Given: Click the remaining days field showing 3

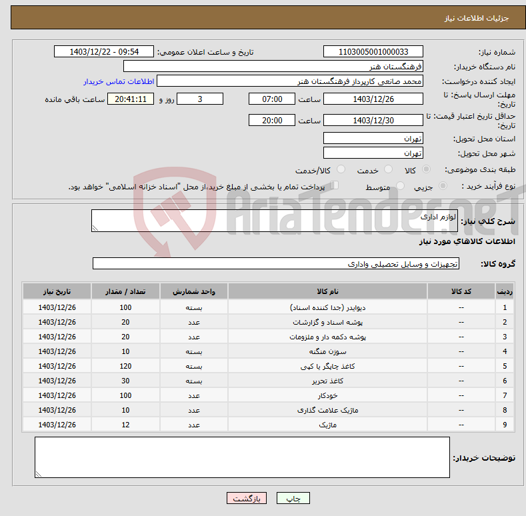Looking at the screenshot, I should coord(200,99).
